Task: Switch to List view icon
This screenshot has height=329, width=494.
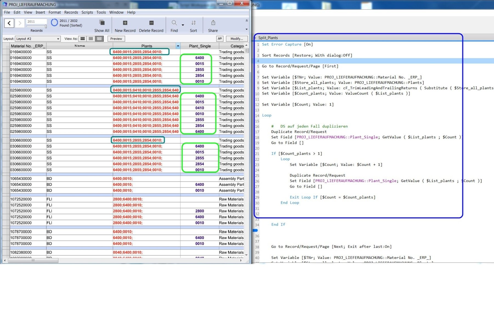Action: click(91, 39)
